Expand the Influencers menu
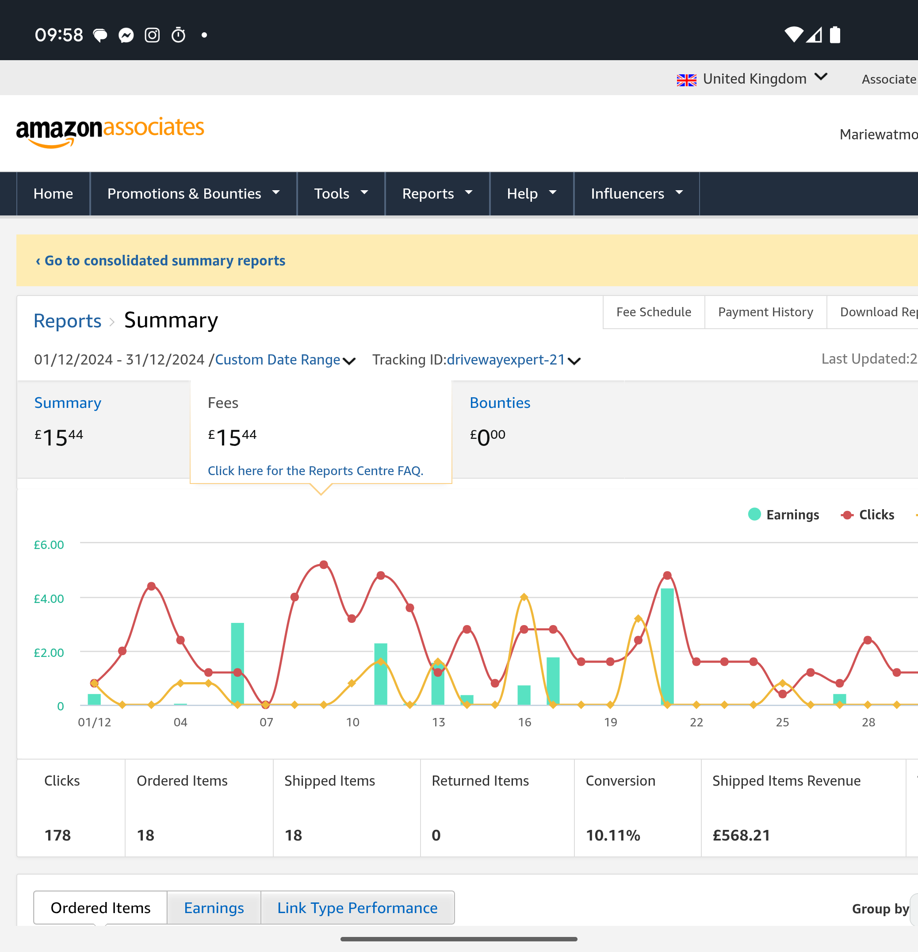Screen dimensions: 918x952 point(636,193)
